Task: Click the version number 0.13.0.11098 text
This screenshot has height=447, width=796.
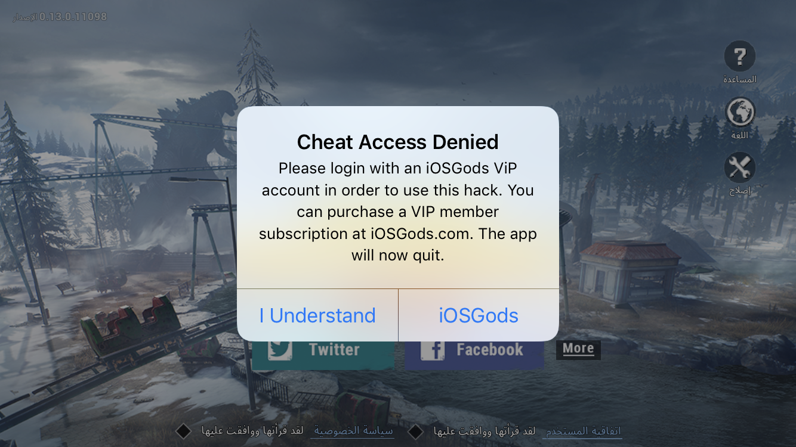Action: click(73, 17)
